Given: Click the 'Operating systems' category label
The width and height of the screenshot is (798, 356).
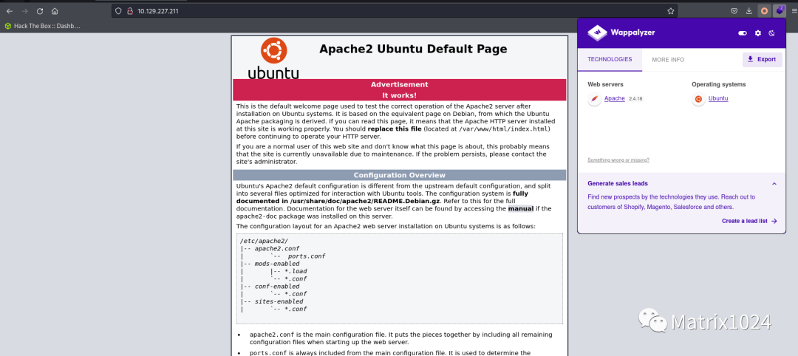Looking at the screenshot, I should pyautogui.click(x=719, y=84).
